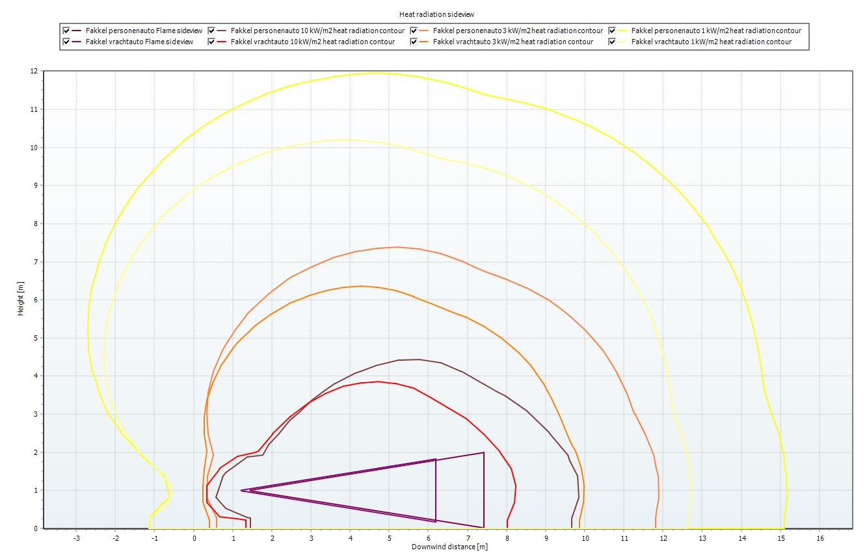867x559 pixels.
Task: Uncheck Fakkel personenauto Flame sideview checkbox
Action: coord(66,31)
